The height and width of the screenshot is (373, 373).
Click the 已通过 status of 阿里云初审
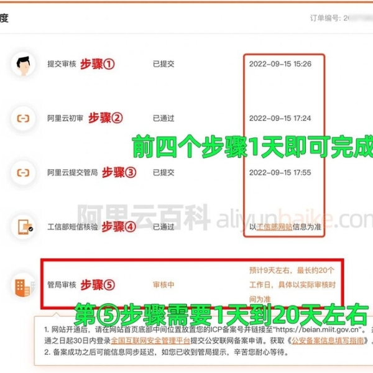click(163, 118)
